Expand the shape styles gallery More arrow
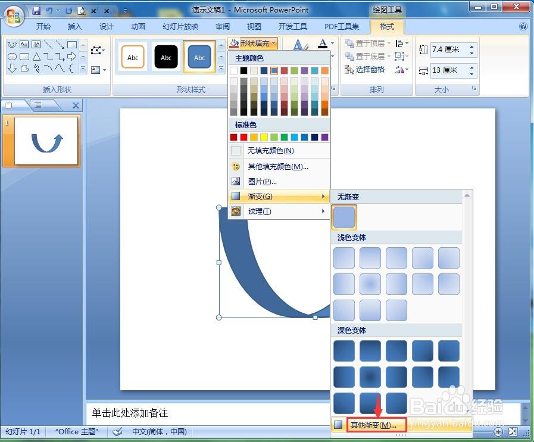 tap(221, 69)
